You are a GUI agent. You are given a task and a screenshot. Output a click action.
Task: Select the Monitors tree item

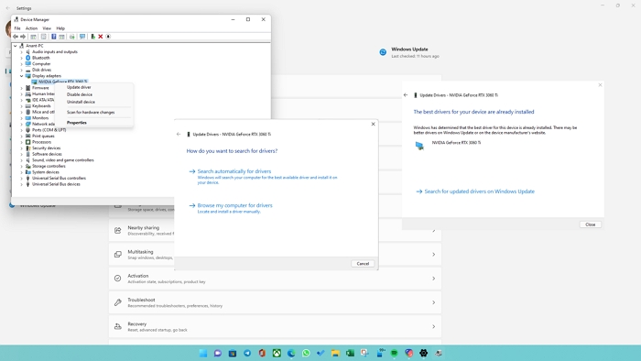40,118
